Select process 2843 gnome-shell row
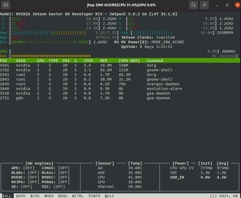Screen dimensions: 241x198 [120, 79]
